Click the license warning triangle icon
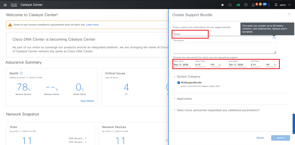Image resolution: width=295 pixels, height=145 pixels. tap(10, 25)
